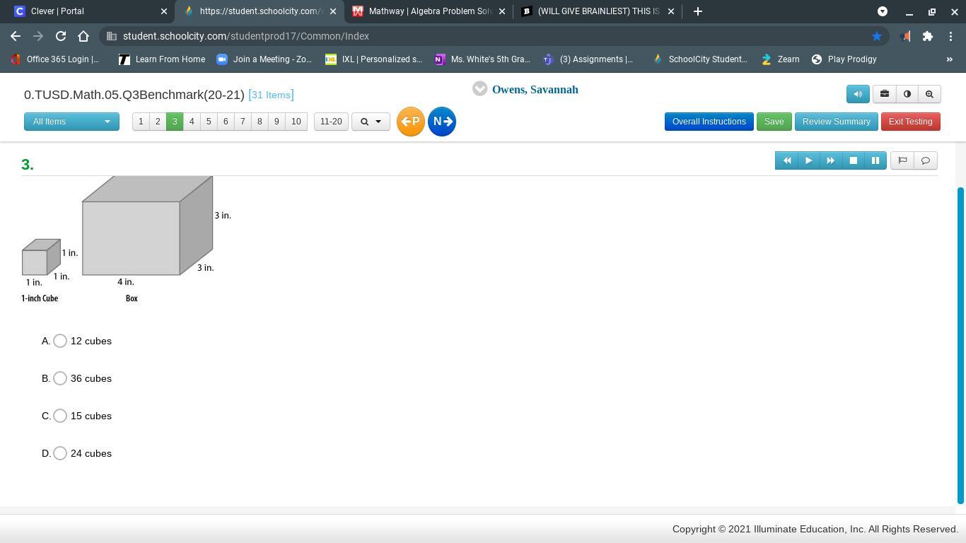This screenshot has height=543, width=966.
Task: Open the Zearn bookmark
Action: [780, 59]
